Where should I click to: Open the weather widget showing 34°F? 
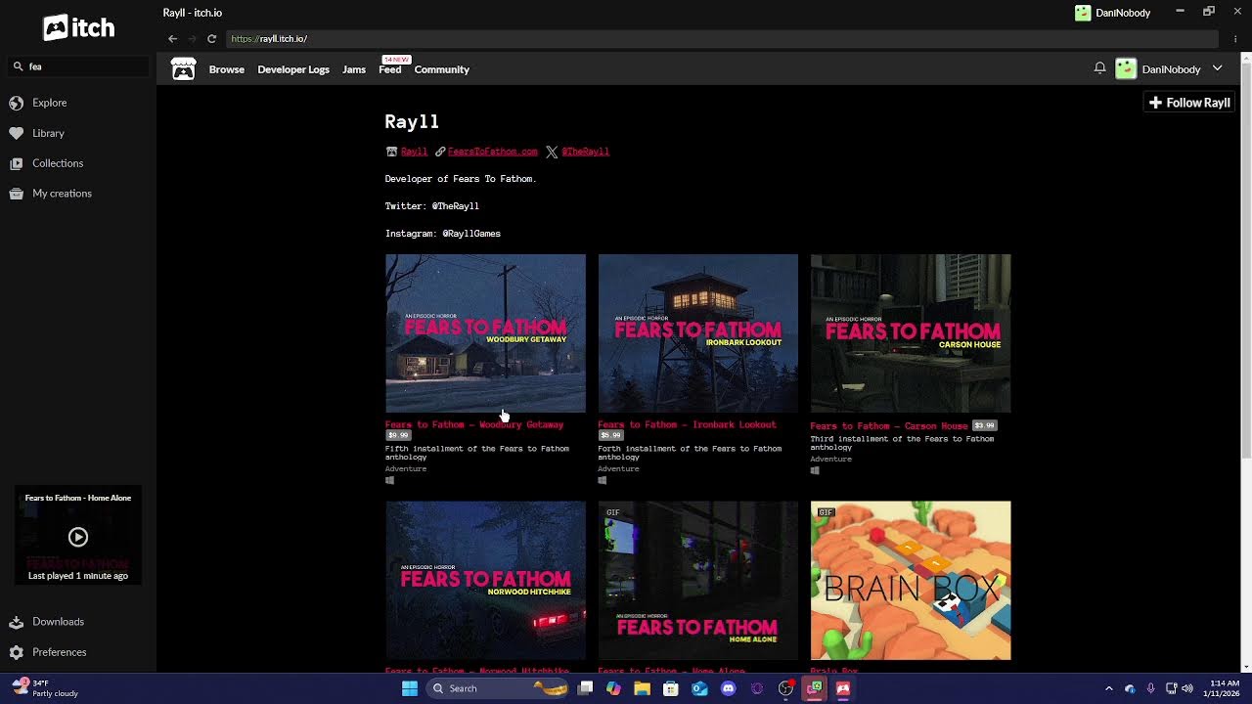click(49, 688)
